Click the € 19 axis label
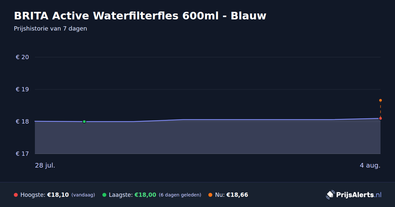 click(x=22, y=89)
